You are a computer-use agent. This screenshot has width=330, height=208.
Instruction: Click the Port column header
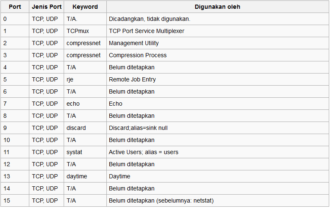(x=15, y=7)
